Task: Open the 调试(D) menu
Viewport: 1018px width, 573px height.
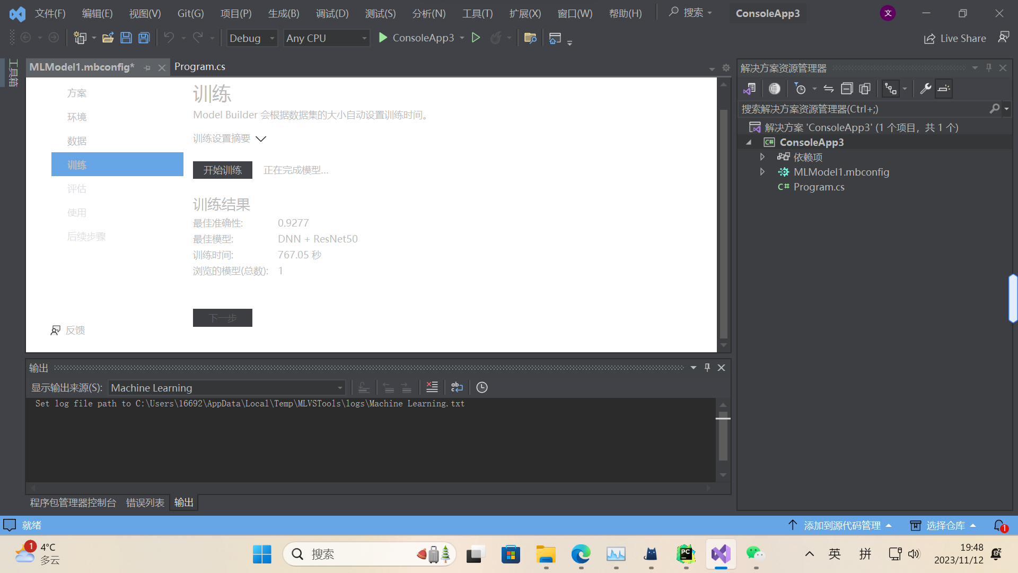Action: (x=332, y=13)
